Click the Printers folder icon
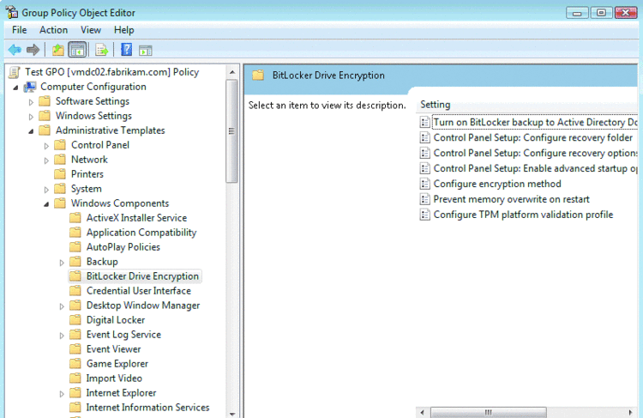 [x=60, y=174]
